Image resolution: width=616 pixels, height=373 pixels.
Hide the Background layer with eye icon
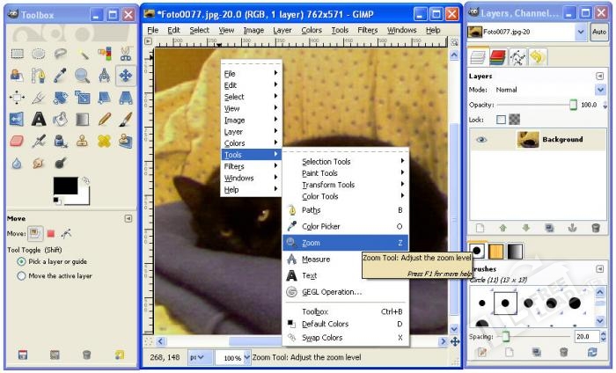coord(481,139)
